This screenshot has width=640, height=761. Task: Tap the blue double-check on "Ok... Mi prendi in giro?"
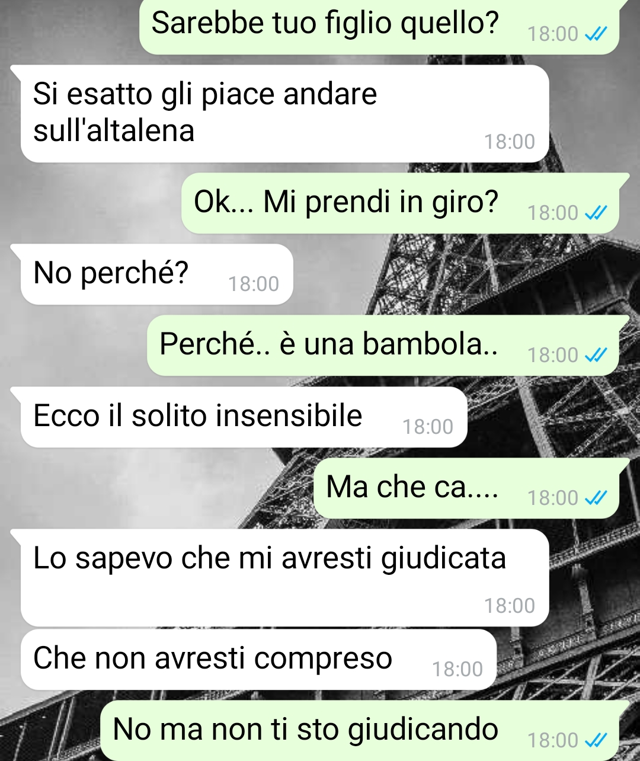pos(596,213)
